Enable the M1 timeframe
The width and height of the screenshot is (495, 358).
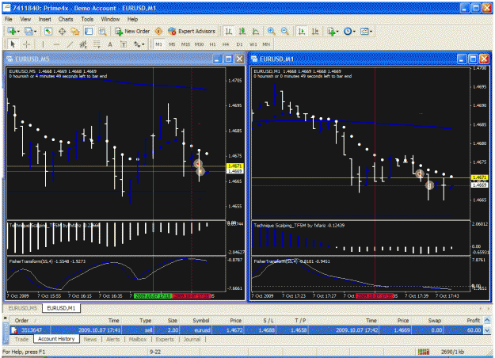158,44
